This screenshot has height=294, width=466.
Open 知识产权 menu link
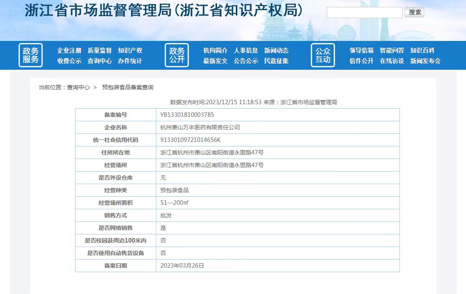(130, 50)
